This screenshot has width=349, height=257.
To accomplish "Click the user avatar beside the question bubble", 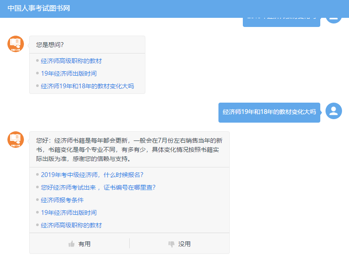I will [334, 111].
